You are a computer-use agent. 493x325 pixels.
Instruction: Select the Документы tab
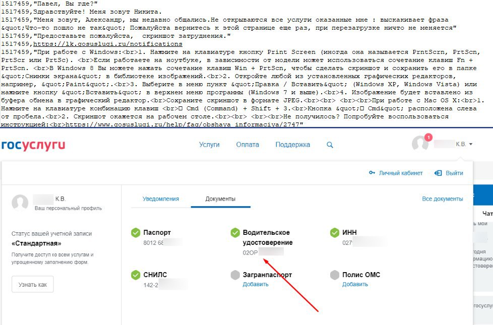[x=220, y=199]
